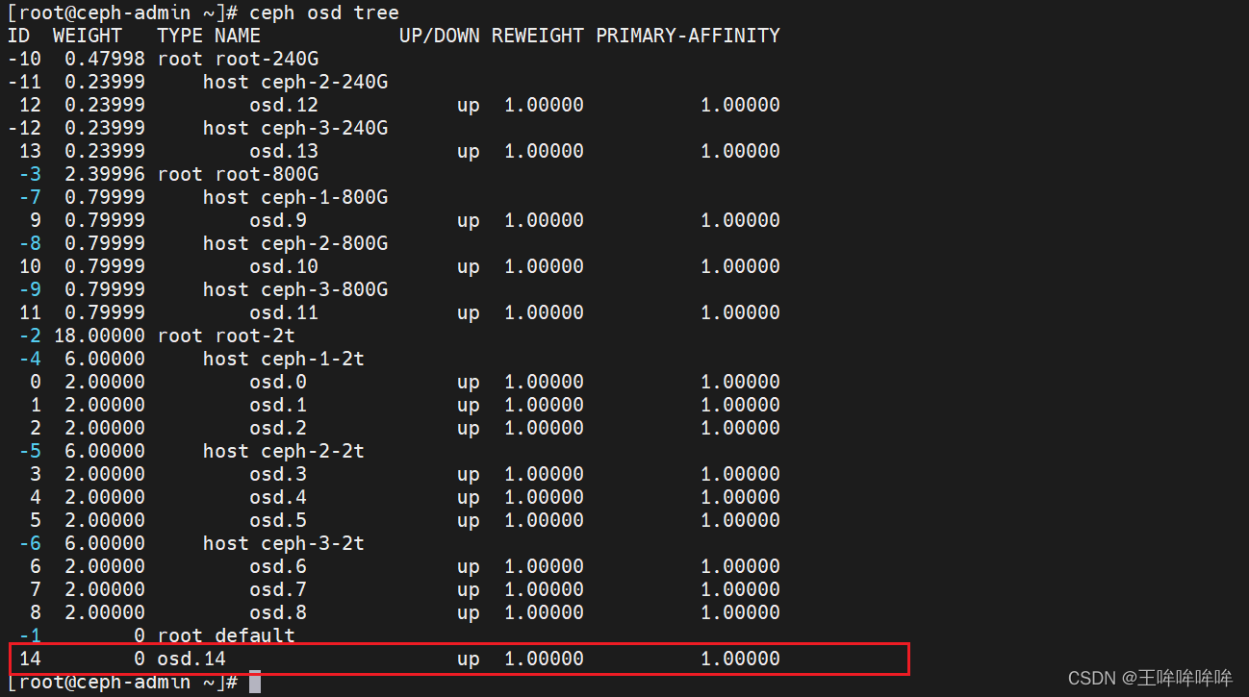The height and width of the screenshot is (697, 1249).
Task: Click the osd.11 name
Action: coord(284,312)
